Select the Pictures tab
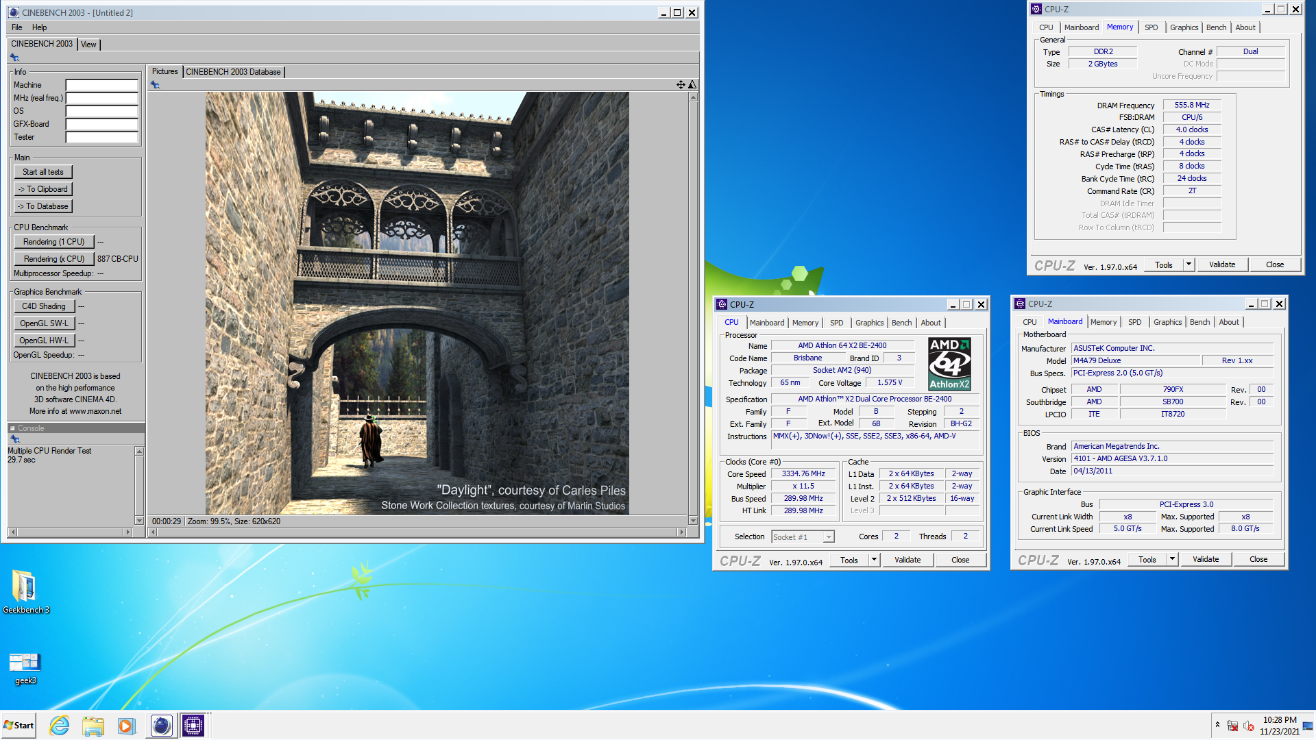The width and height of the screenshot is (1316, 740). click(164, 71)
